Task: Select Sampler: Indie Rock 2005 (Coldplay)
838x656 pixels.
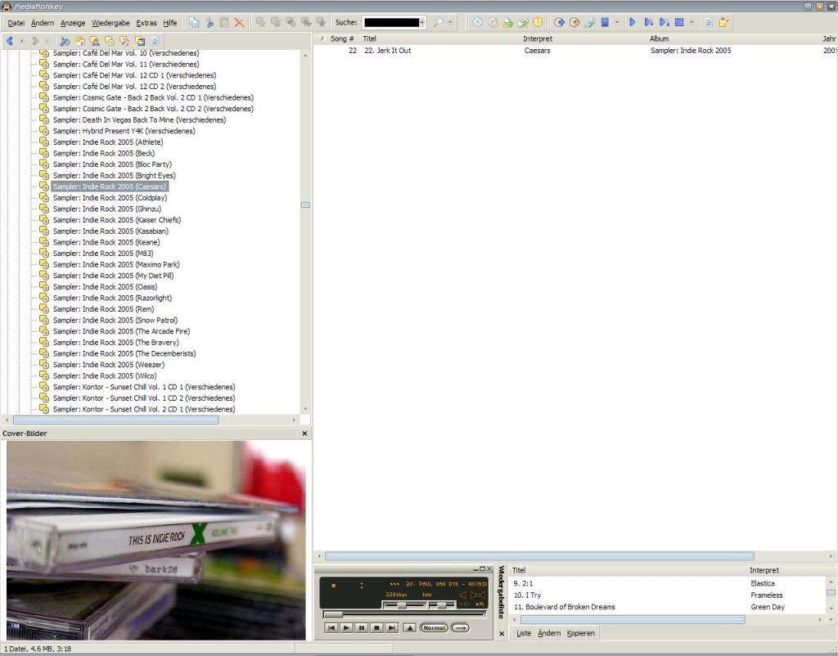Action: coord(110,198)
